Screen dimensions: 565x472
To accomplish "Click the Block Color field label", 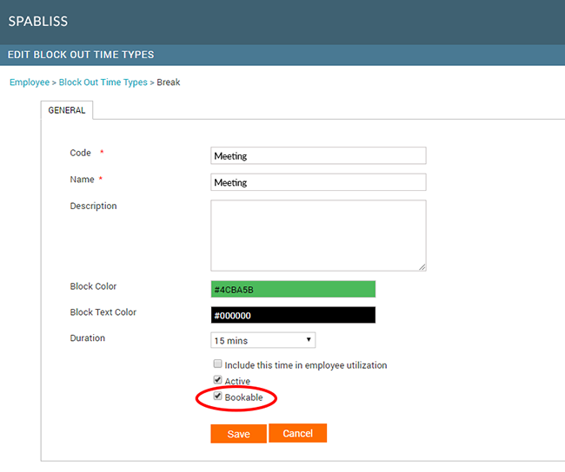I will click(93, 286).
